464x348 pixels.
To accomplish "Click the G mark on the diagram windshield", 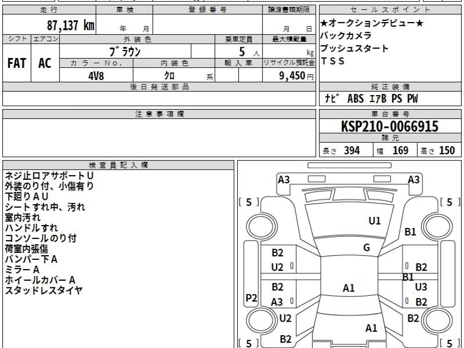I will 367,248.
